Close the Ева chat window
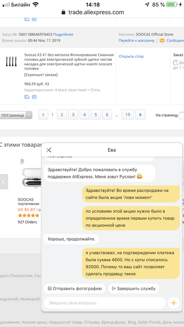The height and width of the screenshot is (327, 184). click(49, 150)
